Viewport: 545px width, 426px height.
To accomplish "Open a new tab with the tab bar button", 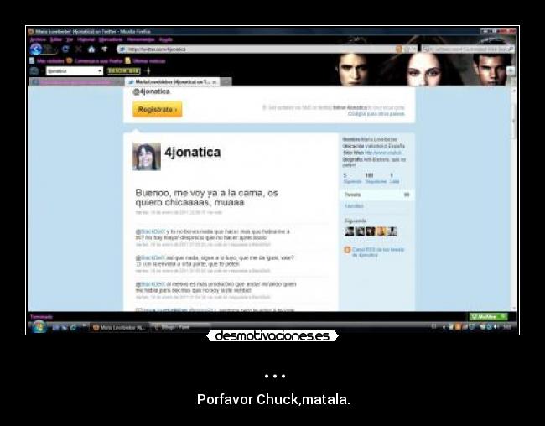I will click(x=226, y=81).
